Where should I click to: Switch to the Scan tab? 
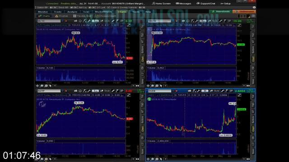86,12
